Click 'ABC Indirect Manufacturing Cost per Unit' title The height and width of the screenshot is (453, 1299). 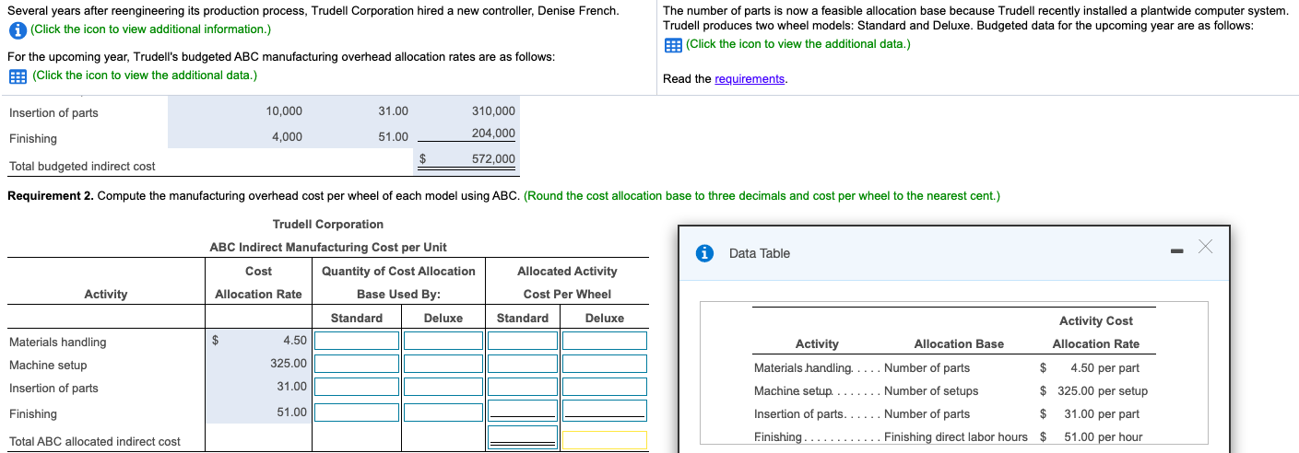point(328,248)
